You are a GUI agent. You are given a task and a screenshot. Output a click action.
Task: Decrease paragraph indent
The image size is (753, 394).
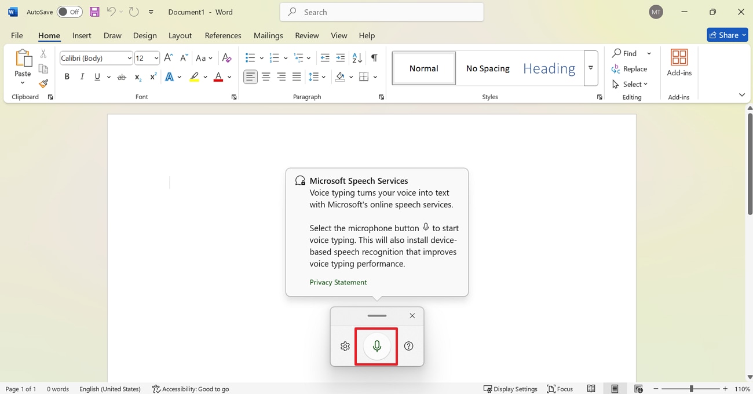(325, 57)
